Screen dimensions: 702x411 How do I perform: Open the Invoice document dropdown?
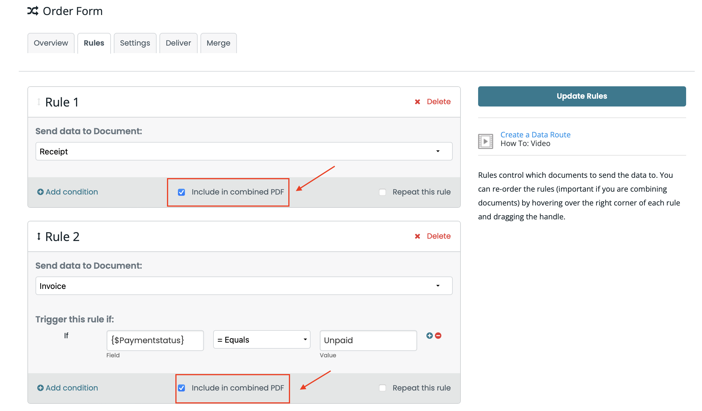click(244, 286)
